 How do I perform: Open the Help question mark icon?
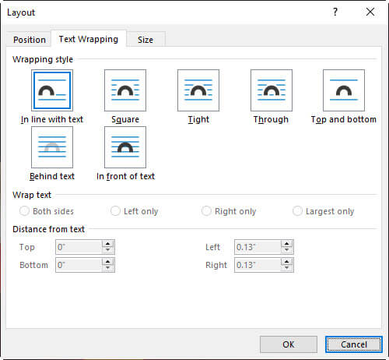335,12
